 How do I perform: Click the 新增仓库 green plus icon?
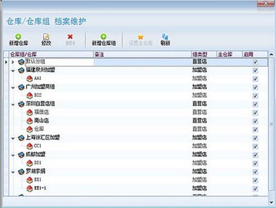(18, 36)
